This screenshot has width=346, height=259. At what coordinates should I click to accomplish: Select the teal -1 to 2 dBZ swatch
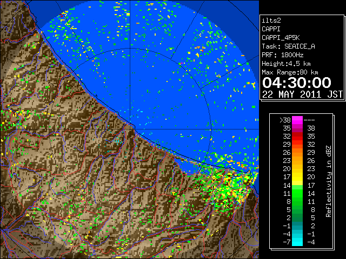297,226
